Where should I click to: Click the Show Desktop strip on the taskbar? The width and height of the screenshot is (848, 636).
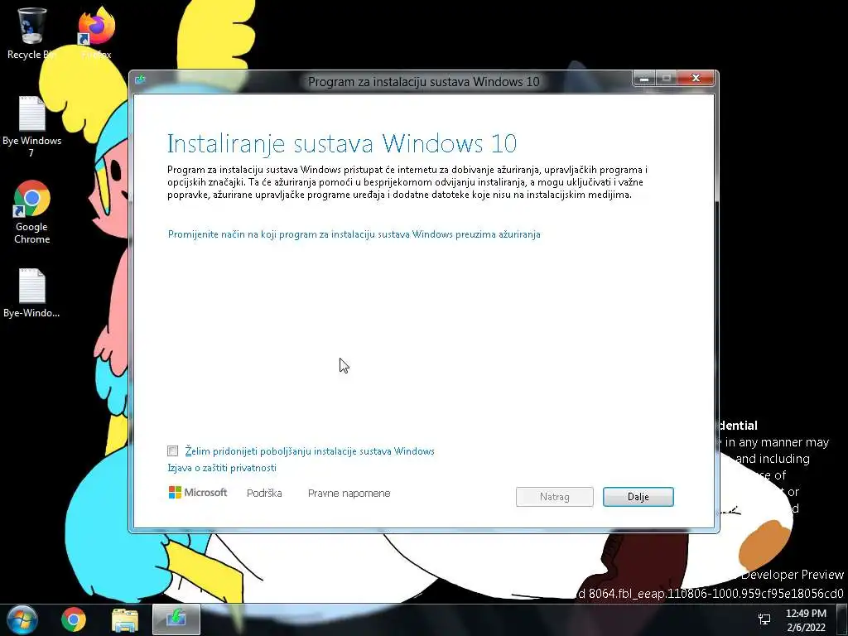click(842, 619)
